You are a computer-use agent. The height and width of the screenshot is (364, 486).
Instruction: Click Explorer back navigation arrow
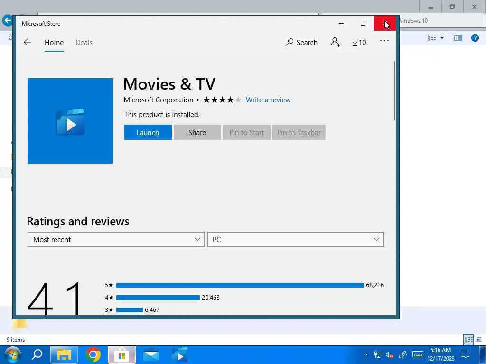pos(7,21)
